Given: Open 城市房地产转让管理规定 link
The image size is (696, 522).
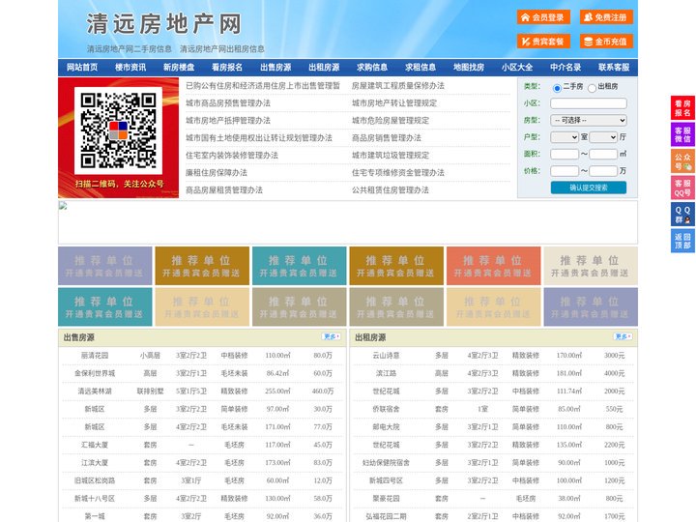Looking at the screenshot, I should pyautogui.click(x=394, y=103).
